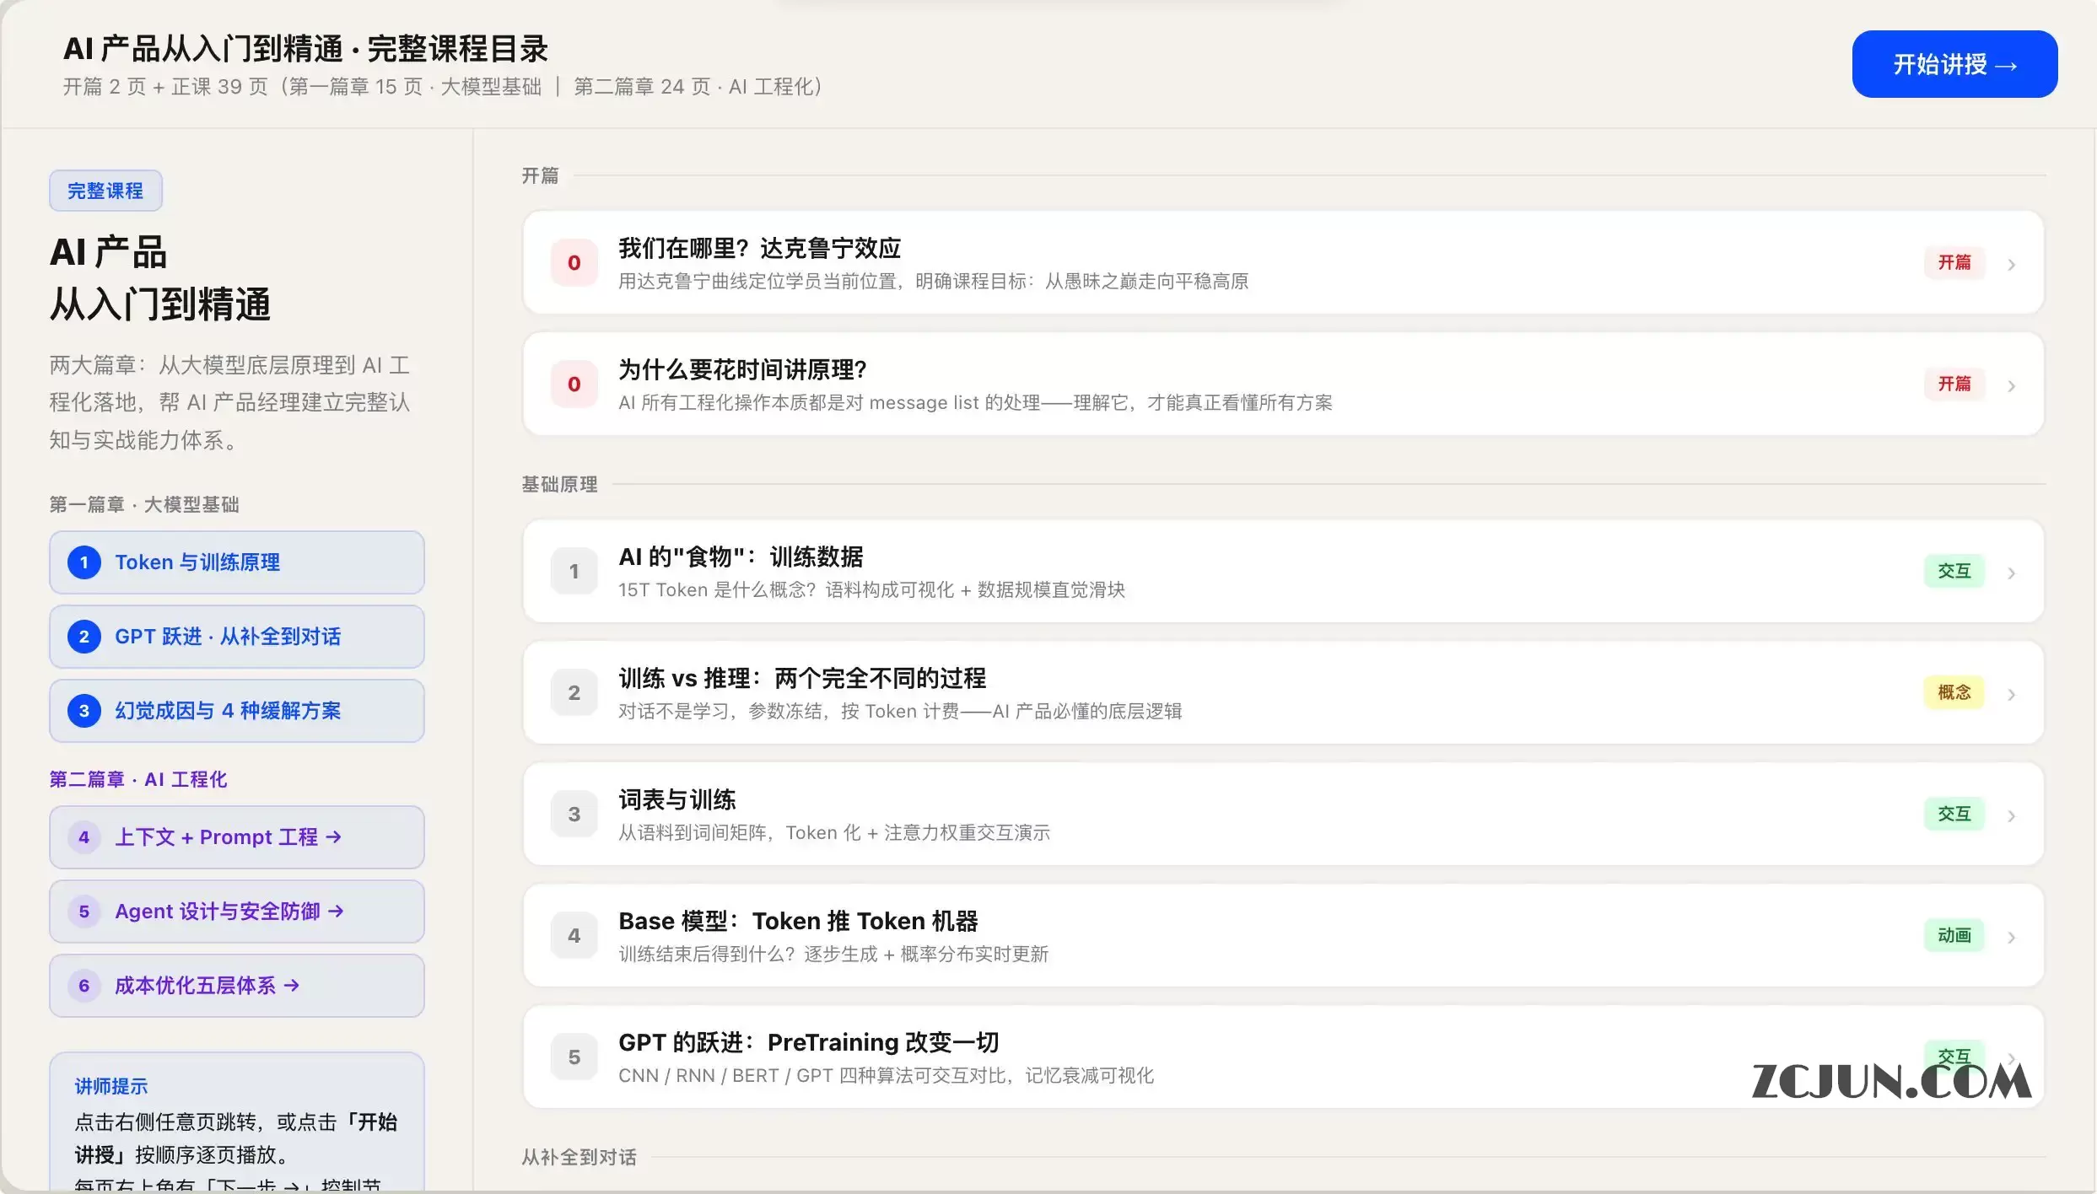Open the card 训练 vs 推理：两个完全不同的过程
Image resolution: width=2097 pixels, height=1194 pixels.
1283,693
